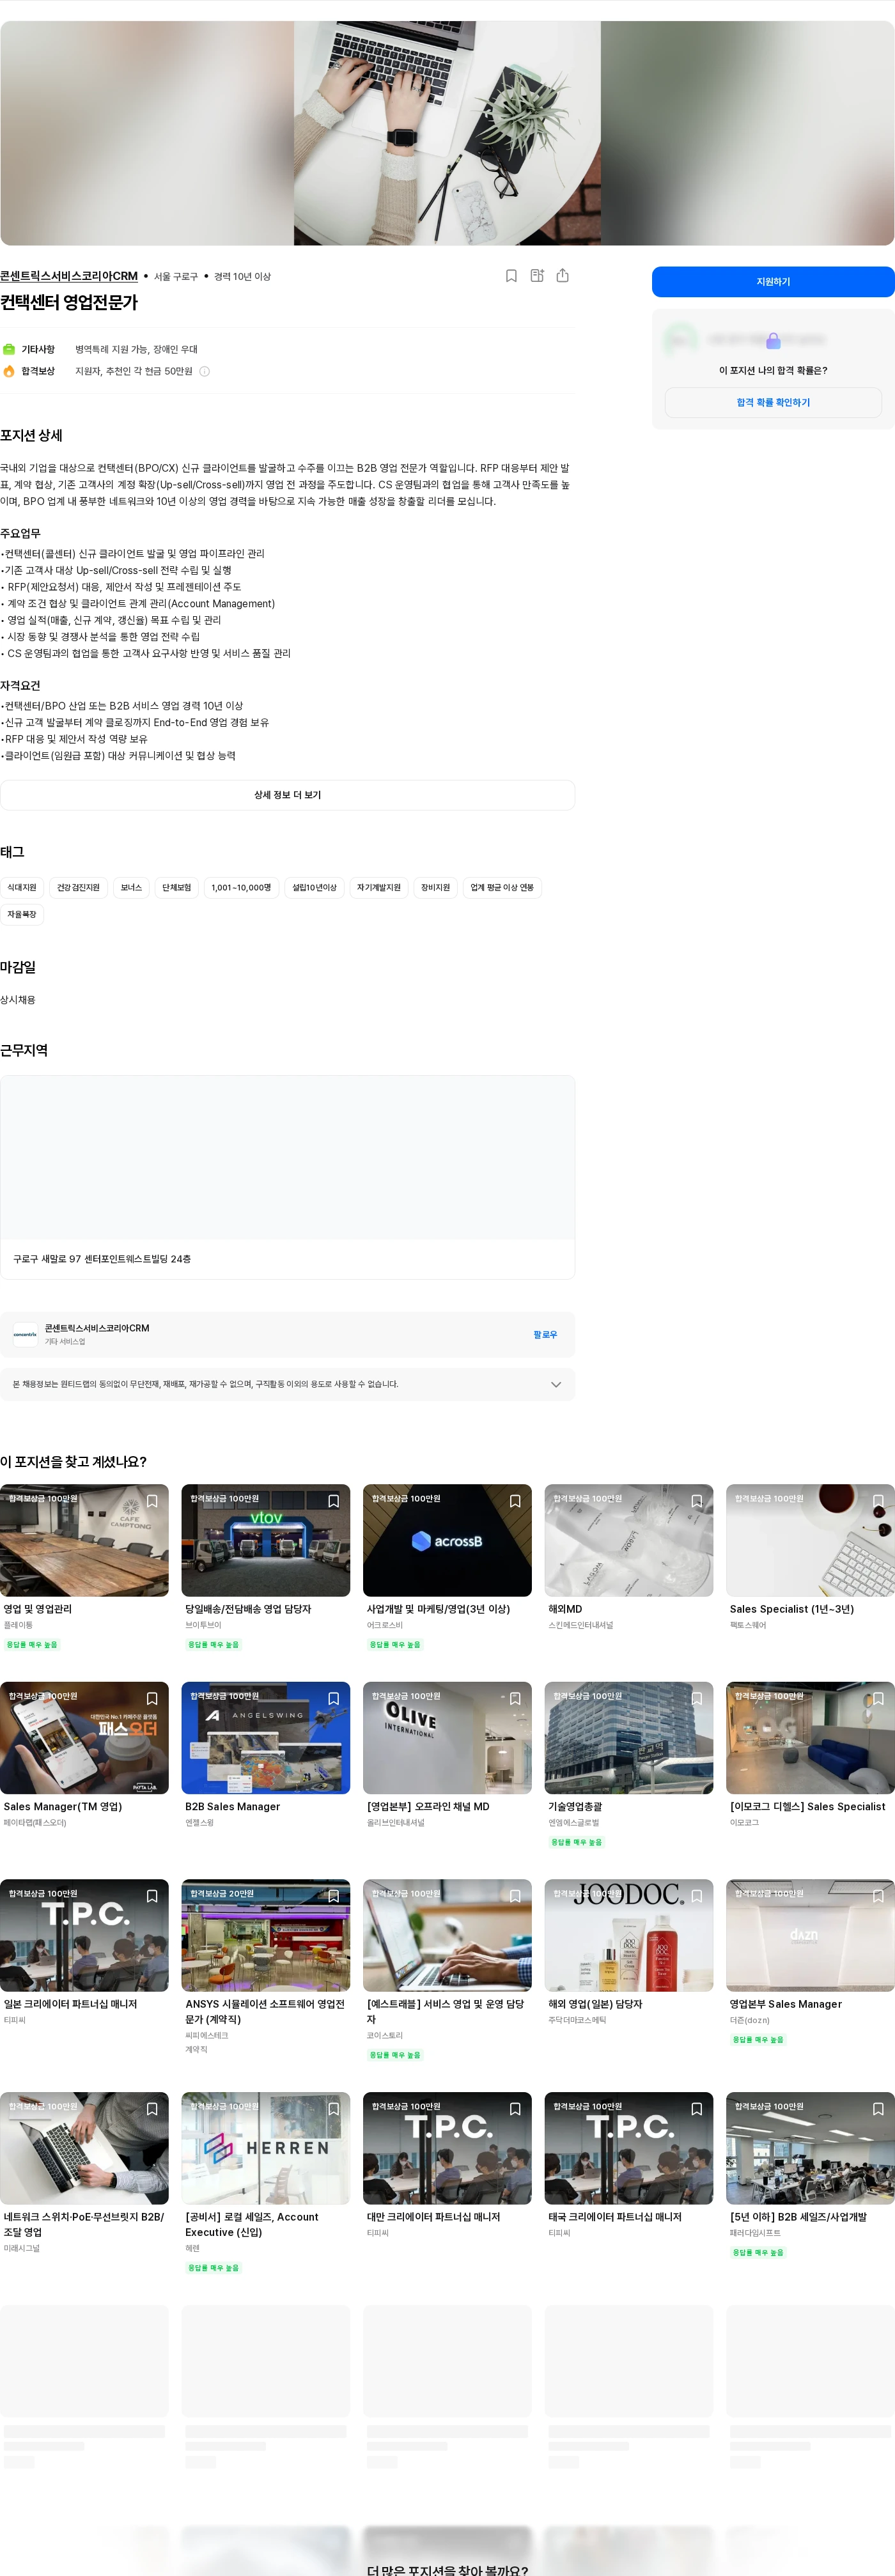Expand the 원티드랩 copyright notice chevron
Viewport: 895px width, 2576px height.
[x=556, y=1385]
